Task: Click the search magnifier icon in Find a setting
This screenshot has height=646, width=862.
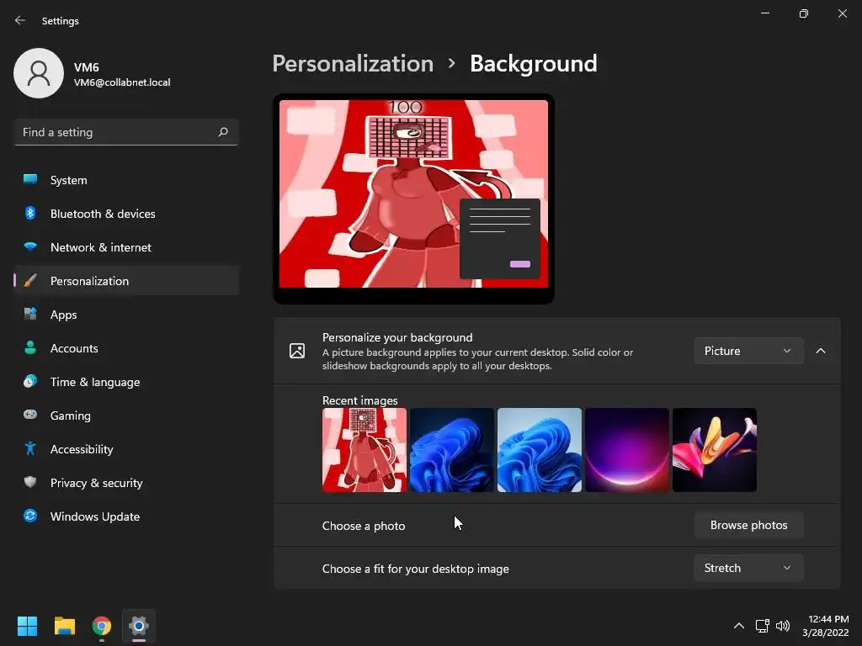Action: 222,132
